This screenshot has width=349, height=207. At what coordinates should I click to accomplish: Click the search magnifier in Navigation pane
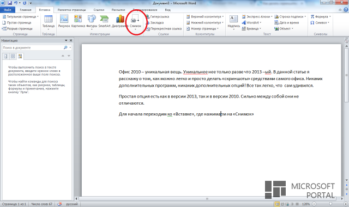pos(65,47)
